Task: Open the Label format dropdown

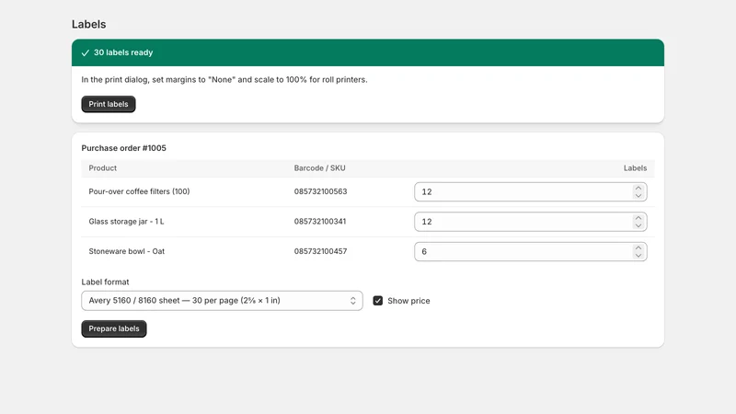Action: click(x=222, y=301)
